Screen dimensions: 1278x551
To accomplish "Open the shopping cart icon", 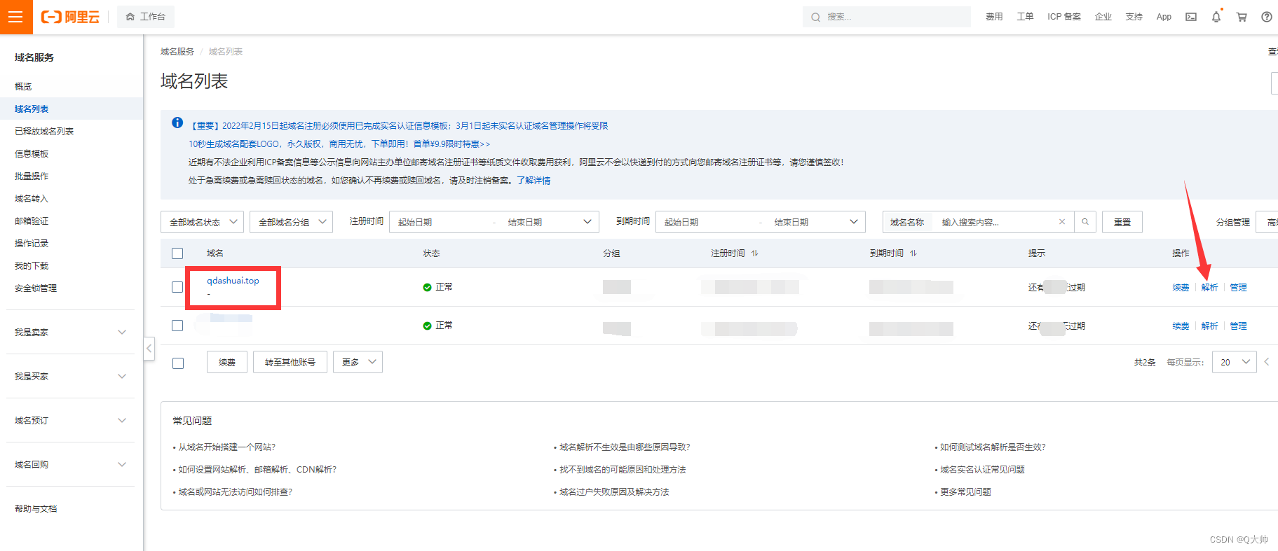I will click(1242, 17).
